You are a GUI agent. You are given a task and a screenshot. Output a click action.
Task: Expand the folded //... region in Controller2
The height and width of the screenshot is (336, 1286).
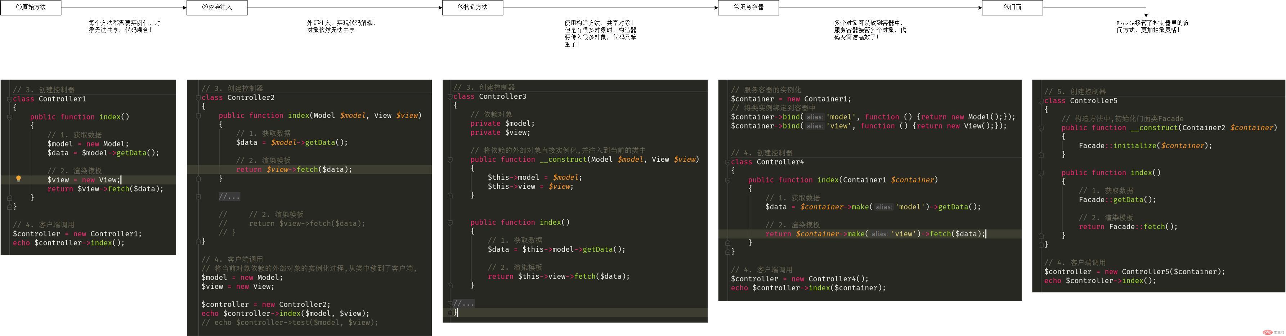click(229, 197)
